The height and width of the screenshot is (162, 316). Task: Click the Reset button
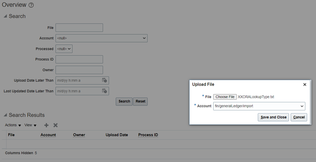pyautogui.click(x=140, y=101)
